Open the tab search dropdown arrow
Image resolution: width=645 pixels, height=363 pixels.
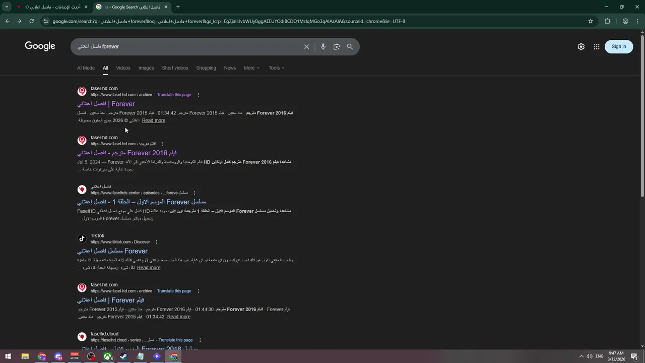point(7,7)
